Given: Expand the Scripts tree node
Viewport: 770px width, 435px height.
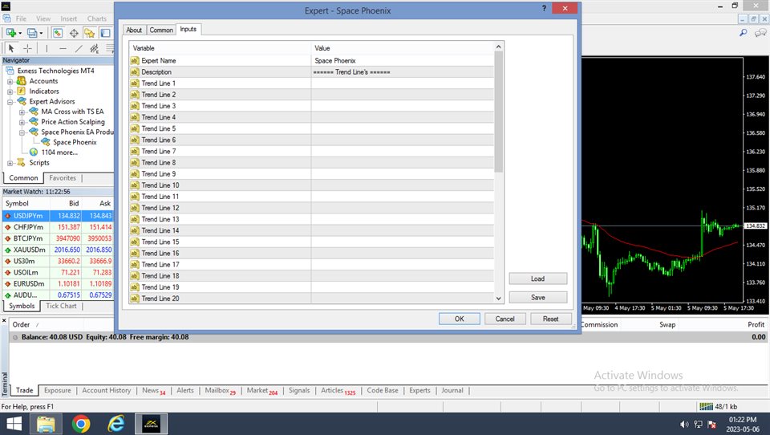Looking at the screenshot, I should click(10, 163).
